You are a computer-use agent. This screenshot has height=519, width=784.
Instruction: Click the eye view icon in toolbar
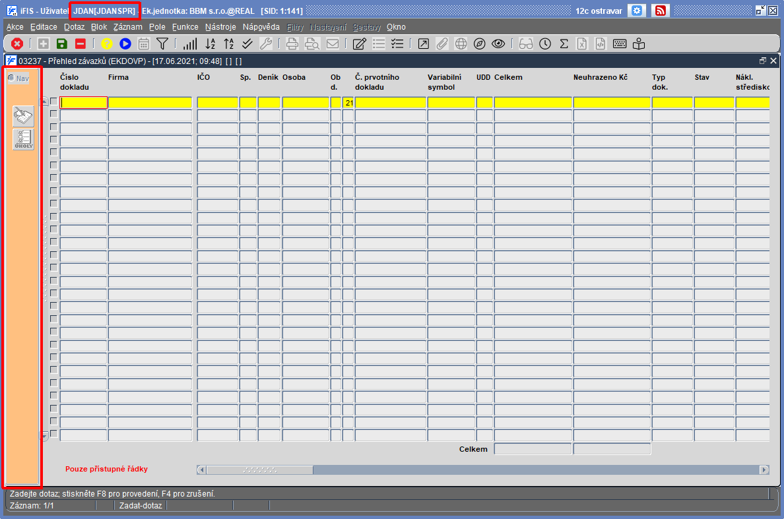click(x=498, y=44)
